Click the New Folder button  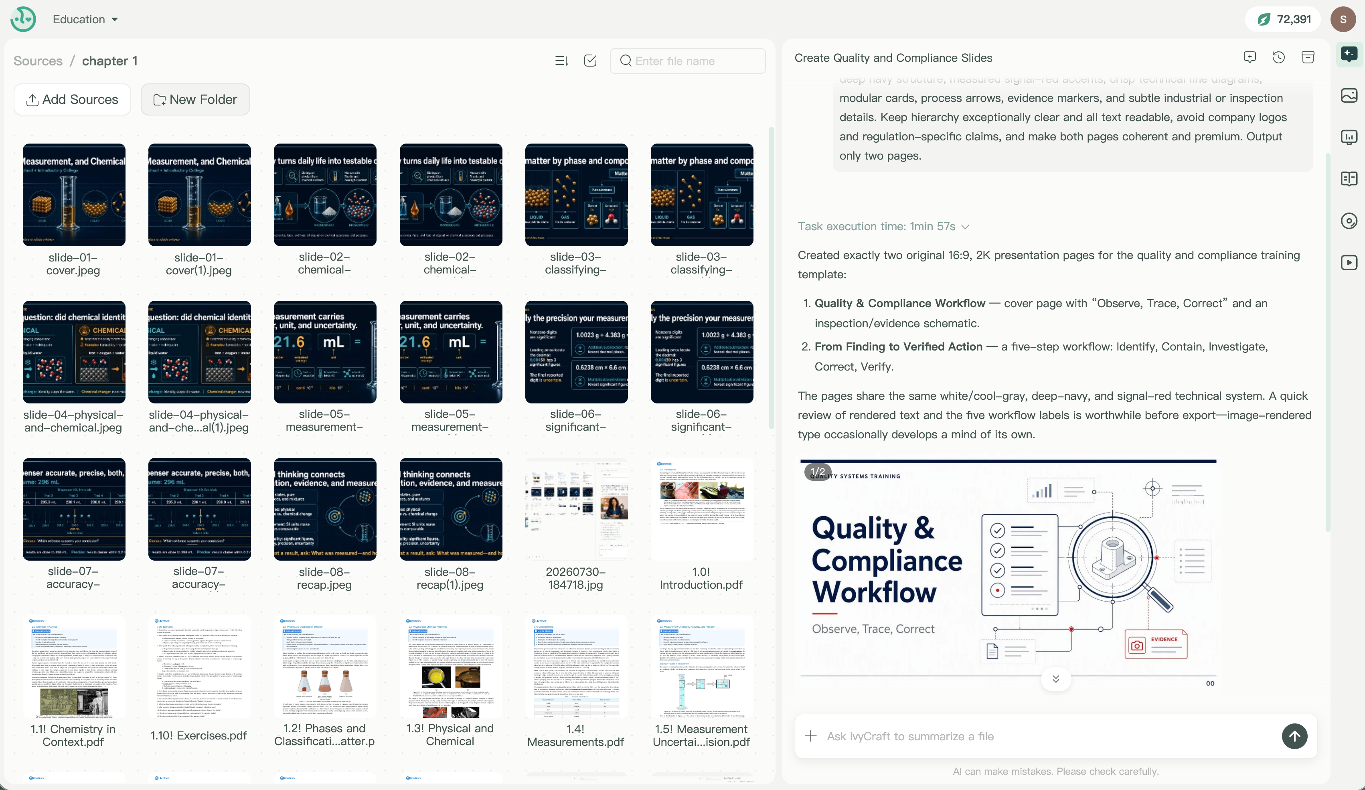195,99
